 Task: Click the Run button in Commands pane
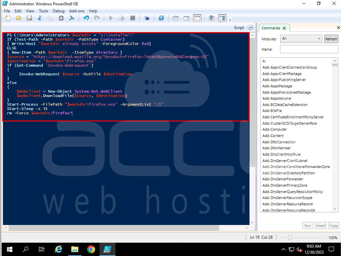coord(307,225)
